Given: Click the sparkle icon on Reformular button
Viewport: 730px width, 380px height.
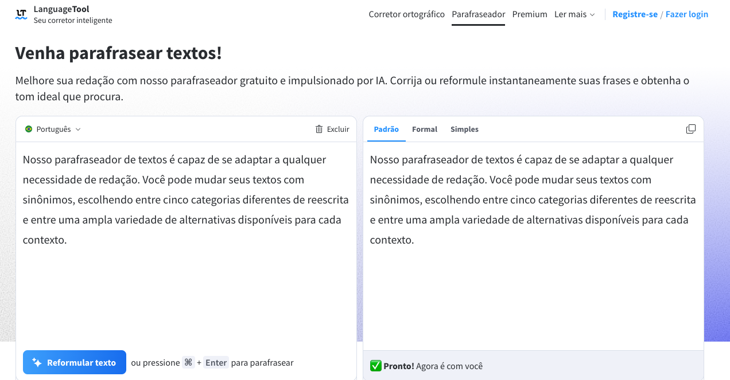Looking at the screenshot, I should 37,362.
